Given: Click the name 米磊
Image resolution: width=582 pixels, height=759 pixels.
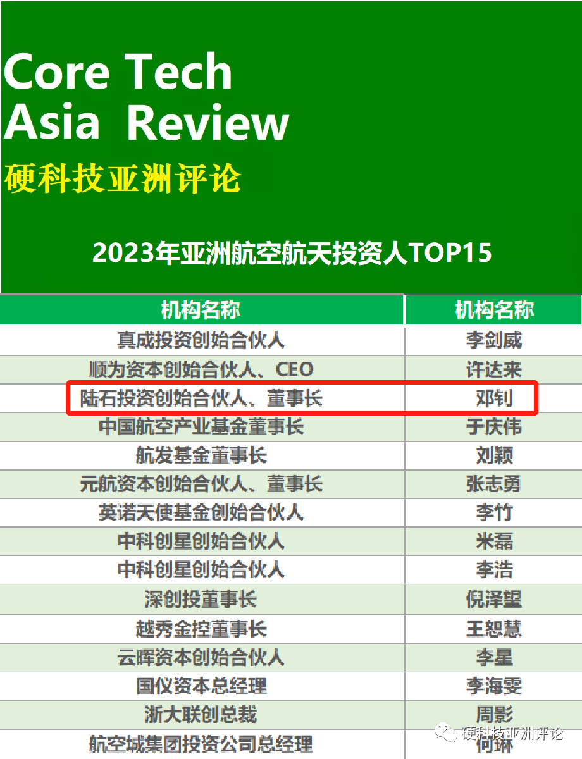Looking at the screenshot, I should (x=494, y=541).
